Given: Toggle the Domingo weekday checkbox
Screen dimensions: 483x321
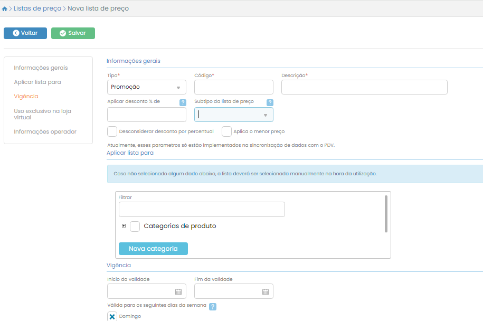Looking at the screenshot, I should (112, 316).
